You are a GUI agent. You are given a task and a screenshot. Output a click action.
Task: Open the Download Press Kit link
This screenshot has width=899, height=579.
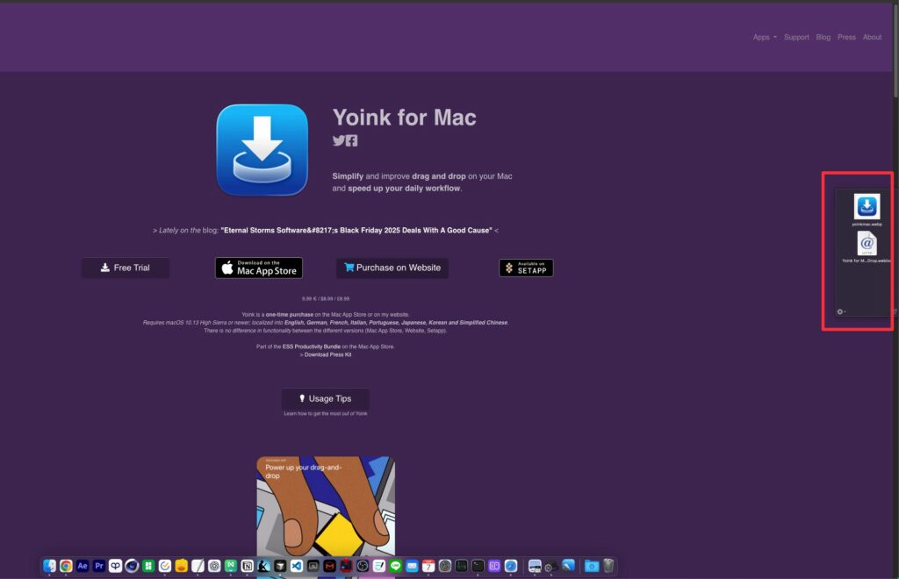click(326, 354)
